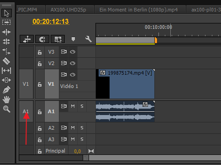221x165 pixels.
Task: Select the Selection arrow tool
Action: coord(6,13)
